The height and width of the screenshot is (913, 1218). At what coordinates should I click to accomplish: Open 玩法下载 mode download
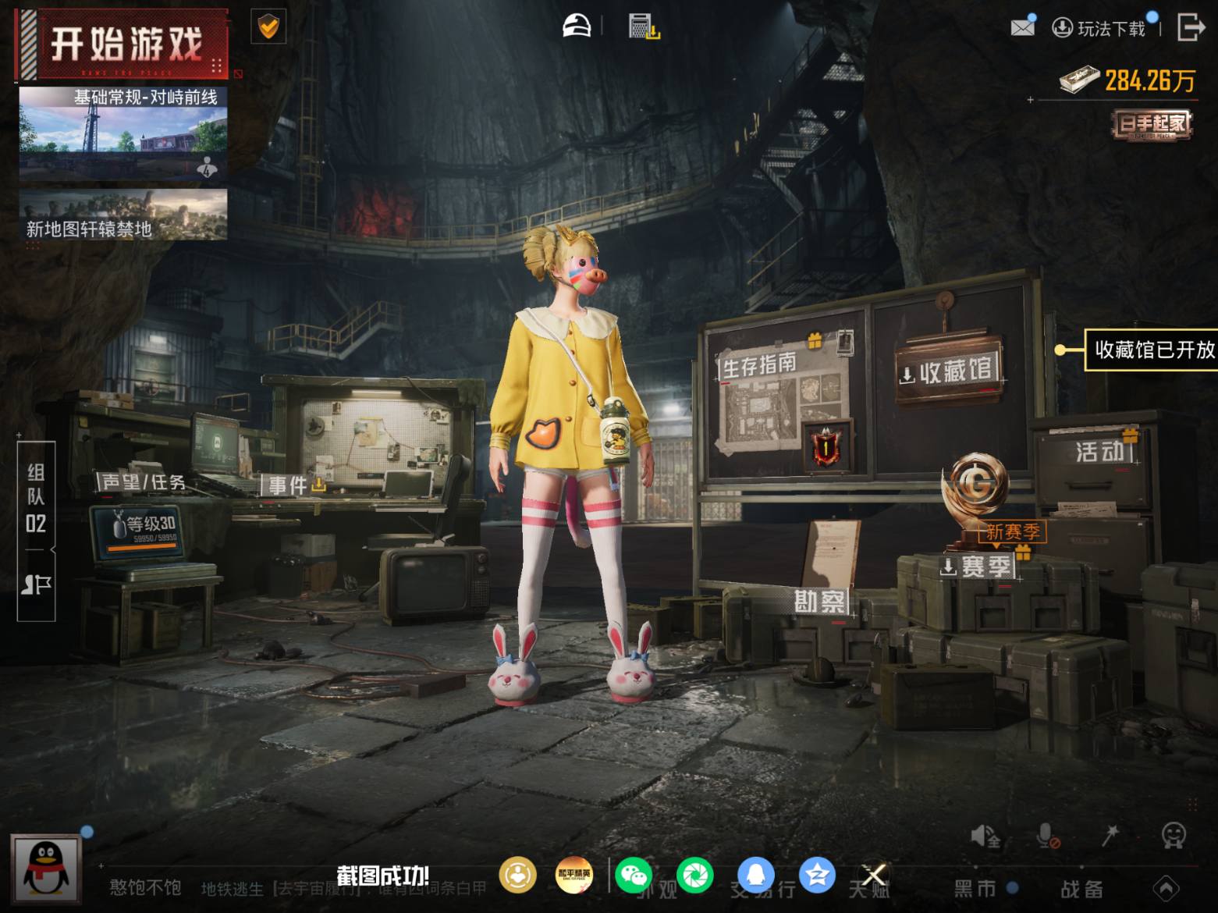click(1099, 29)
